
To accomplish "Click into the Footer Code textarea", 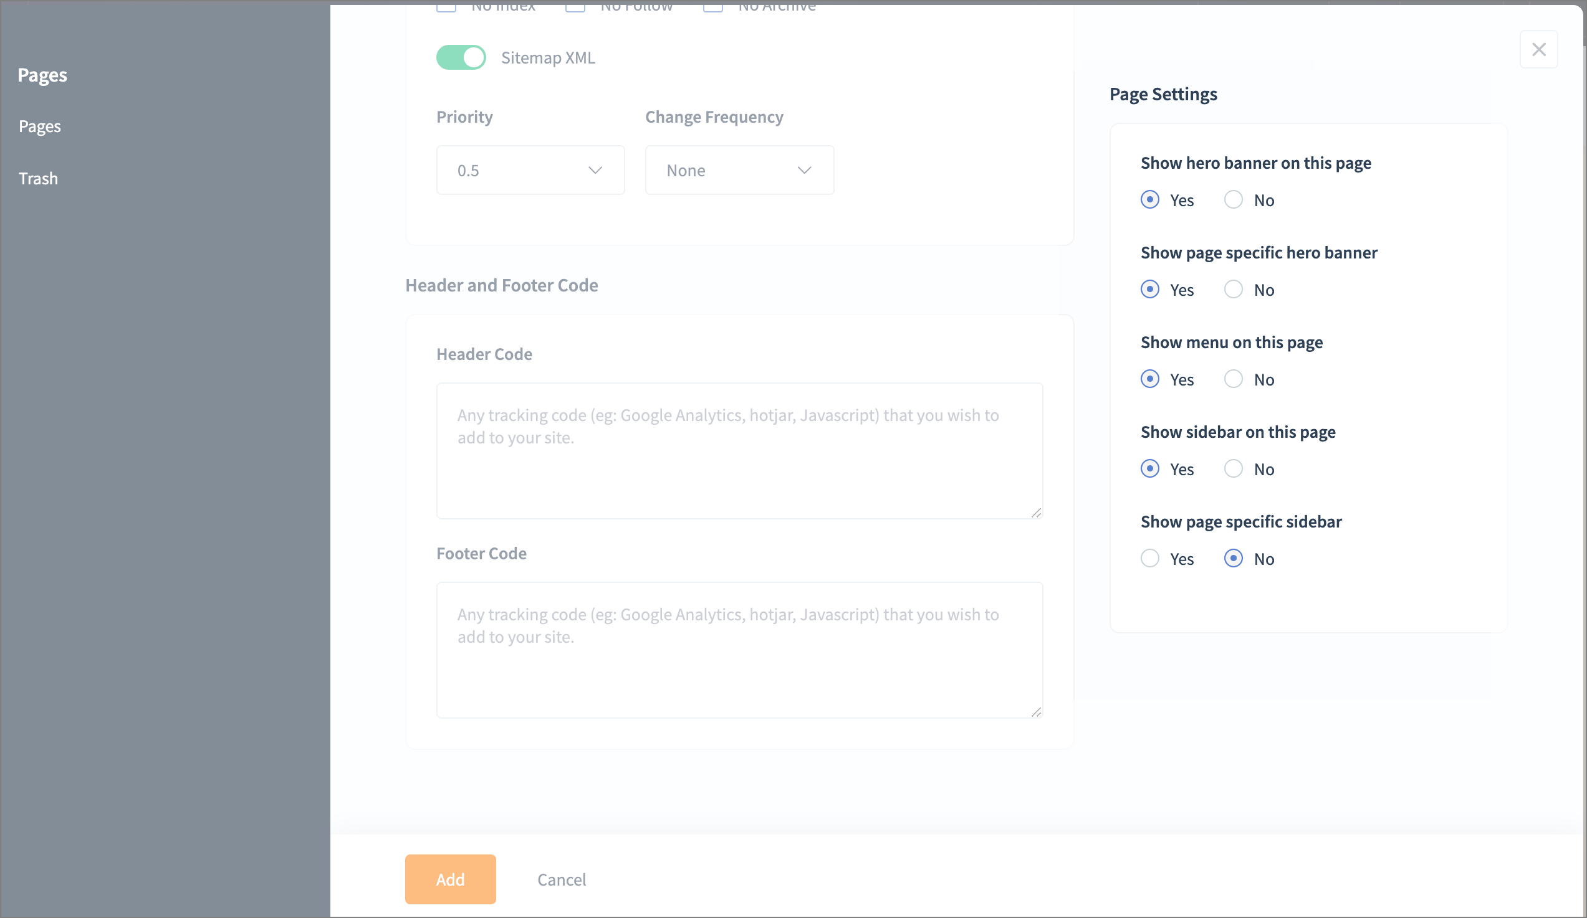I will (739, 650).
